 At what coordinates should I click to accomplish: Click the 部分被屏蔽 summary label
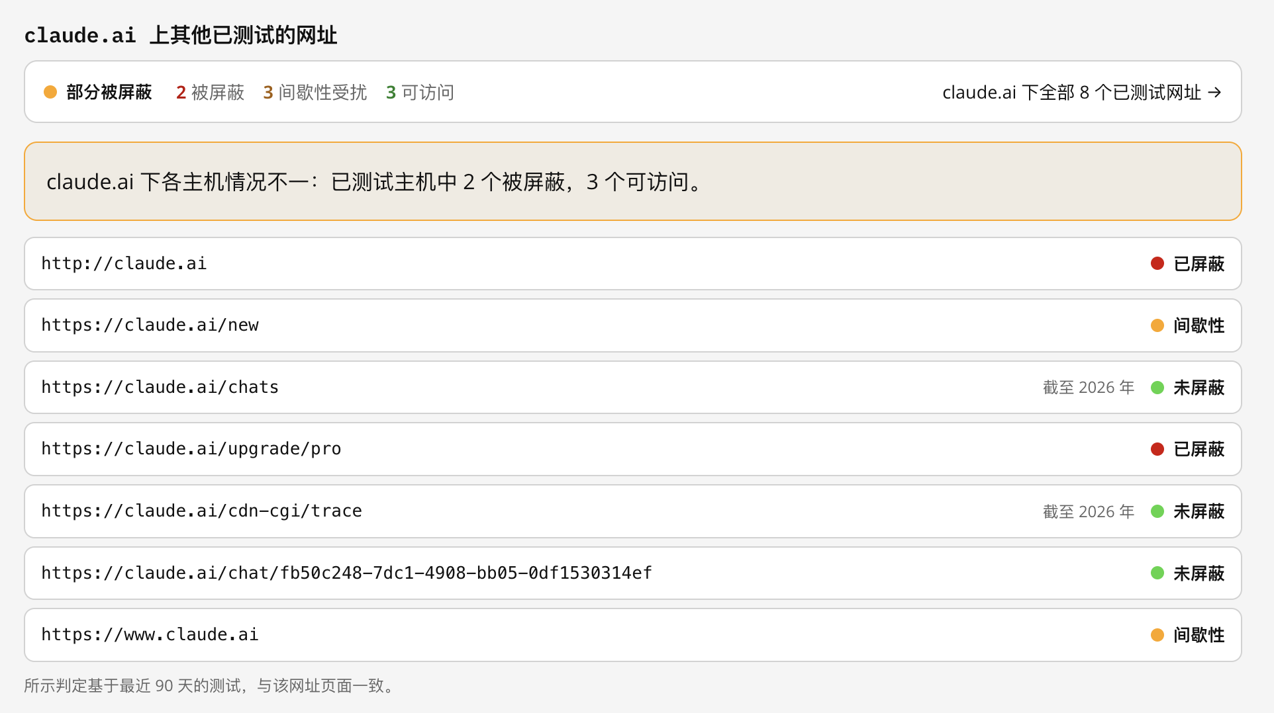click(109, 92)
